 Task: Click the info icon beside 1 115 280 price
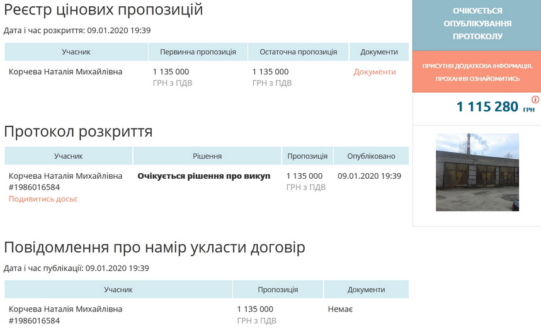click(535, 99)
